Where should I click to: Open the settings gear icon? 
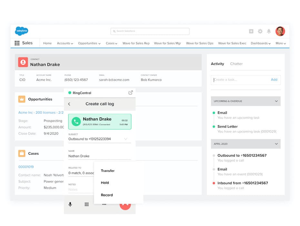(x=260, y=31)
